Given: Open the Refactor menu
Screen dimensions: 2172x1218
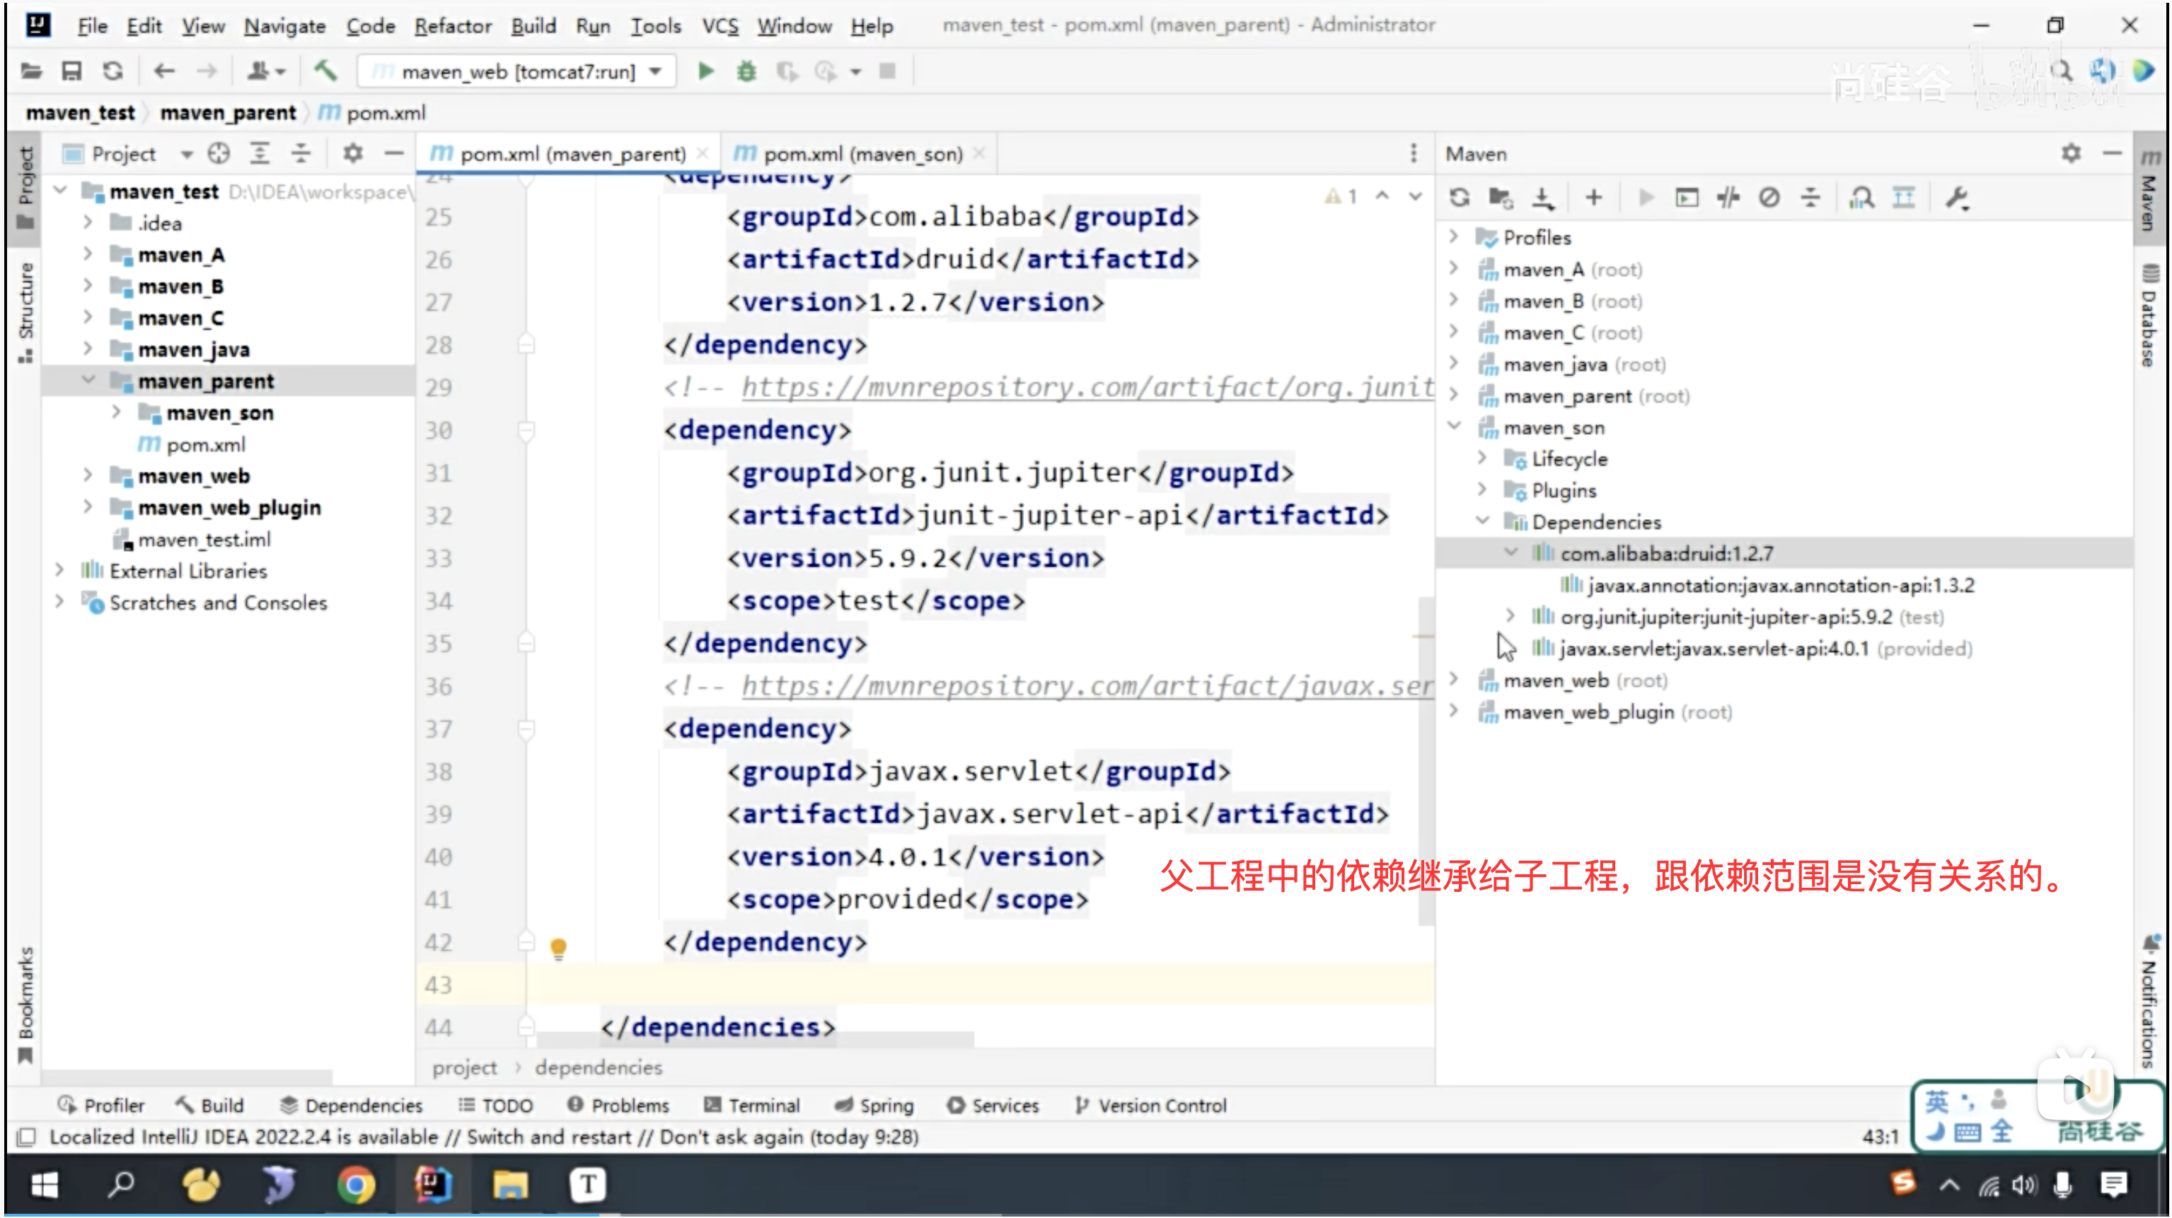Looking at the screenshot, I should point(452,26).
